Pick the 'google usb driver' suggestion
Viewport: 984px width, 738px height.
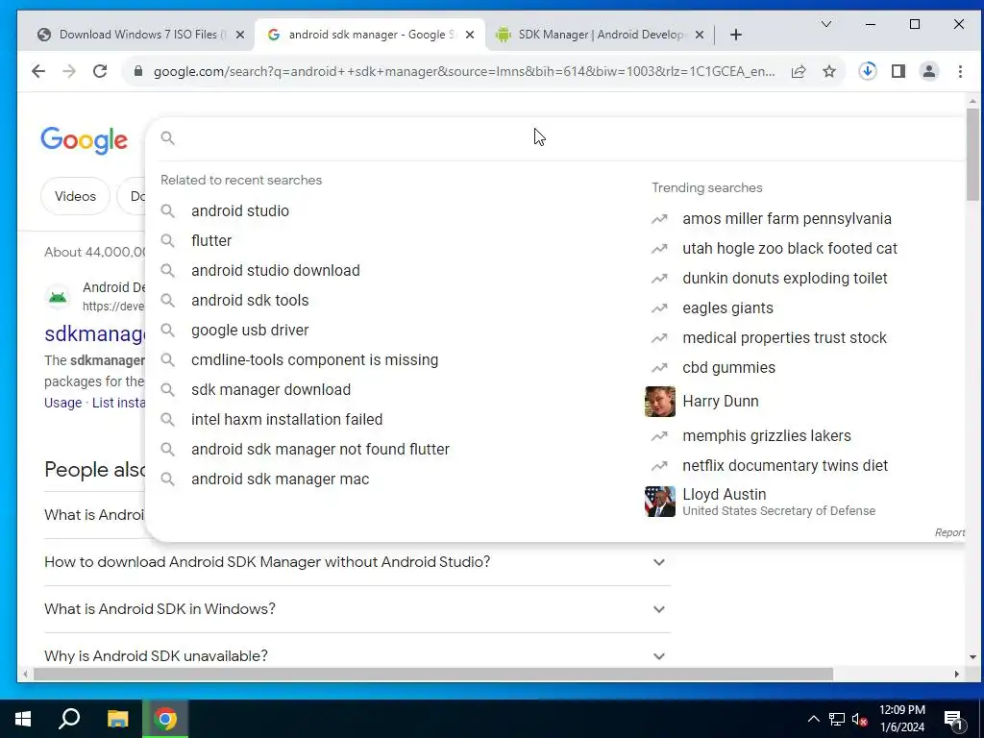coord(250,331)
